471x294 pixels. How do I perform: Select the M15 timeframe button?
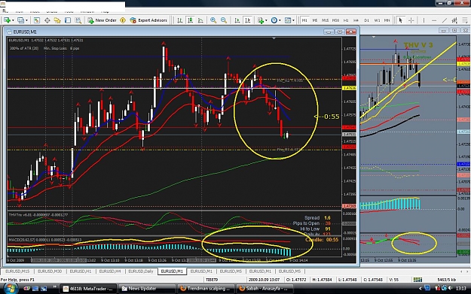tap(326, 20)
